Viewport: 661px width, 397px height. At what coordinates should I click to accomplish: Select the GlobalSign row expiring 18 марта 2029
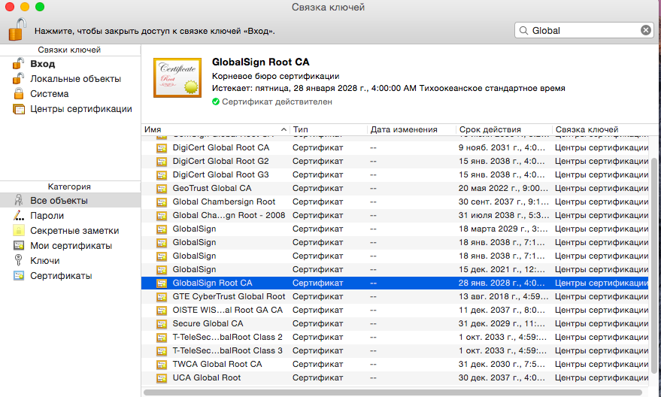[395, 229]
